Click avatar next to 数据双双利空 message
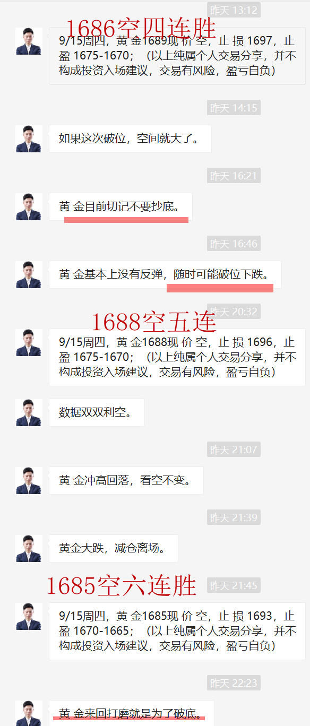Screen dimensions: 310x726 [29, 412]
